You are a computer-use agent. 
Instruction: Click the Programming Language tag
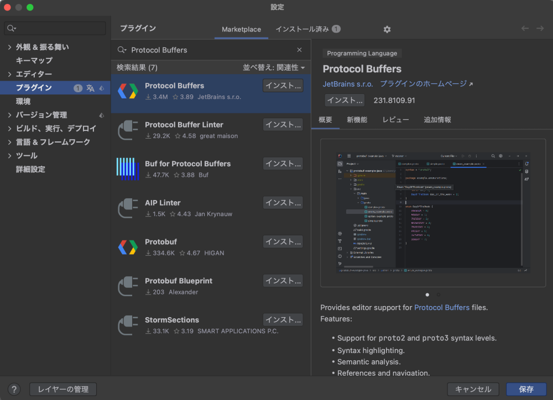[x=362, y=53]
